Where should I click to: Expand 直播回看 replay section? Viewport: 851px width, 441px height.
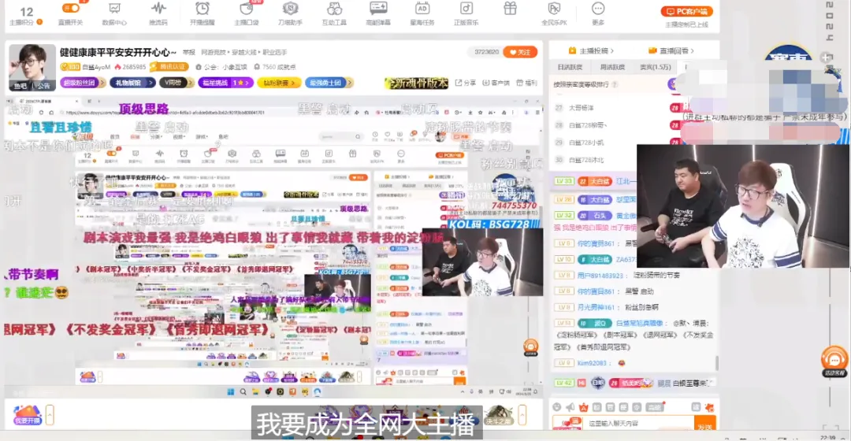click(671, 50)
